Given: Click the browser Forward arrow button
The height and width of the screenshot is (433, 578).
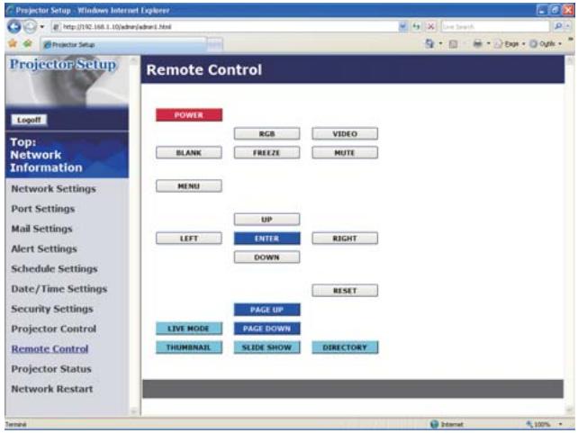Looking at the screenshot, I should click(31, 26).
